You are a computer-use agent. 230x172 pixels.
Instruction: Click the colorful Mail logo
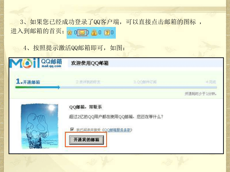pyautogui.click(x=24, y=63)
